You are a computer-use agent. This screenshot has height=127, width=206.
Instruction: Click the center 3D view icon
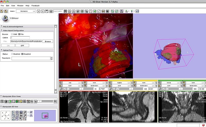[x=17, y=112]
